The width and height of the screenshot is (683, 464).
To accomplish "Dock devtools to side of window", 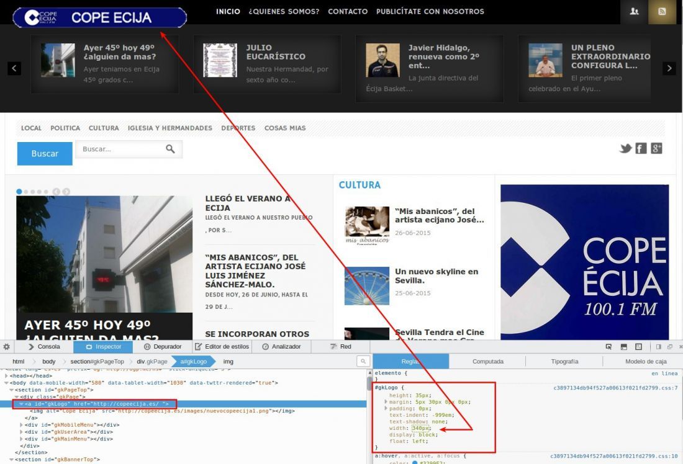I will point(659,347).
